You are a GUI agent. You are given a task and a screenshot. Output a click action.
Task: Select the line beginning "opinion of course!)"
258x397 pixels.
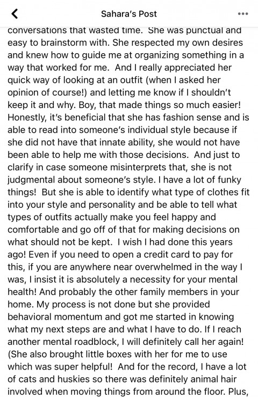(119, 92)
